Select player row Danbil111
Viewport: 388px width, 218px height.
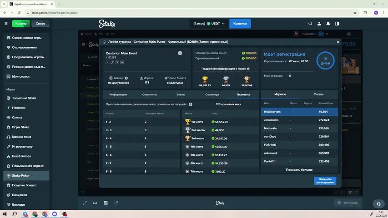click(x=299, y=161)
